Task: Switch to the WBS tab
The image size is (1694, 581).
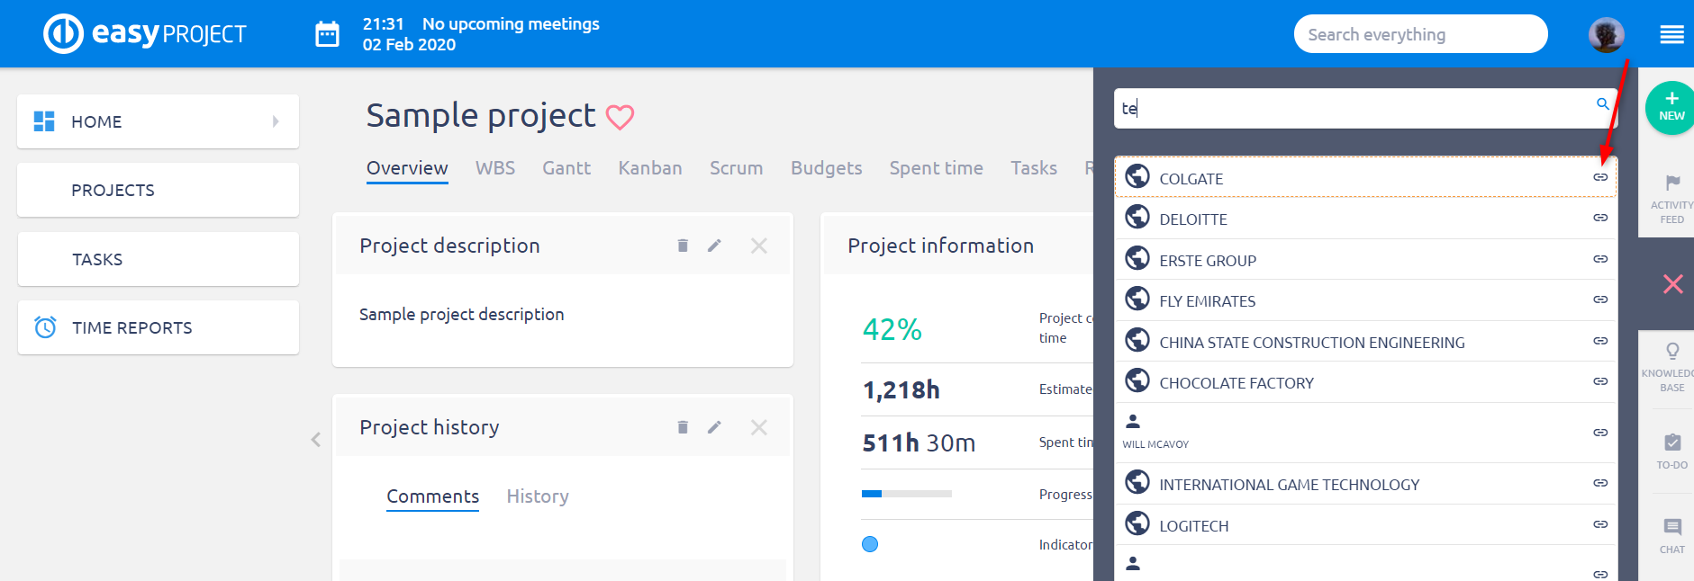Action: (495, 168)
